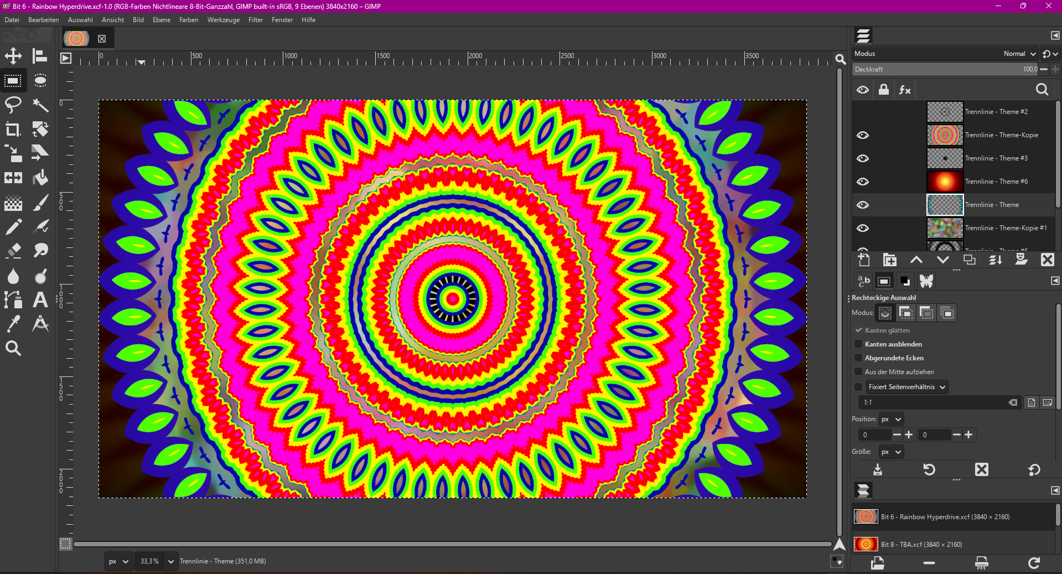
Task: Hide the Trennlinie - Theme-Kopie #1 layer
Action: pyautogui.click(x=863, y=228)
